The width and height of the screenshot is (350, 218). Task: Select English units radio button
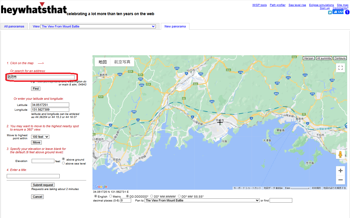coord(96,196)
